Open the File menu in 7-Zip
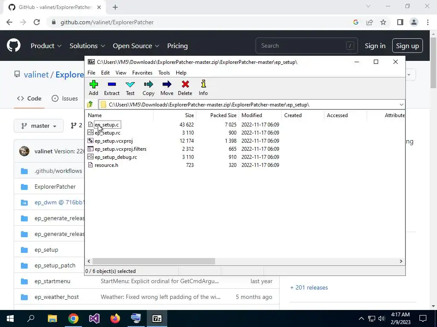Viewport: 437px width, 327px height. (91, 72)
